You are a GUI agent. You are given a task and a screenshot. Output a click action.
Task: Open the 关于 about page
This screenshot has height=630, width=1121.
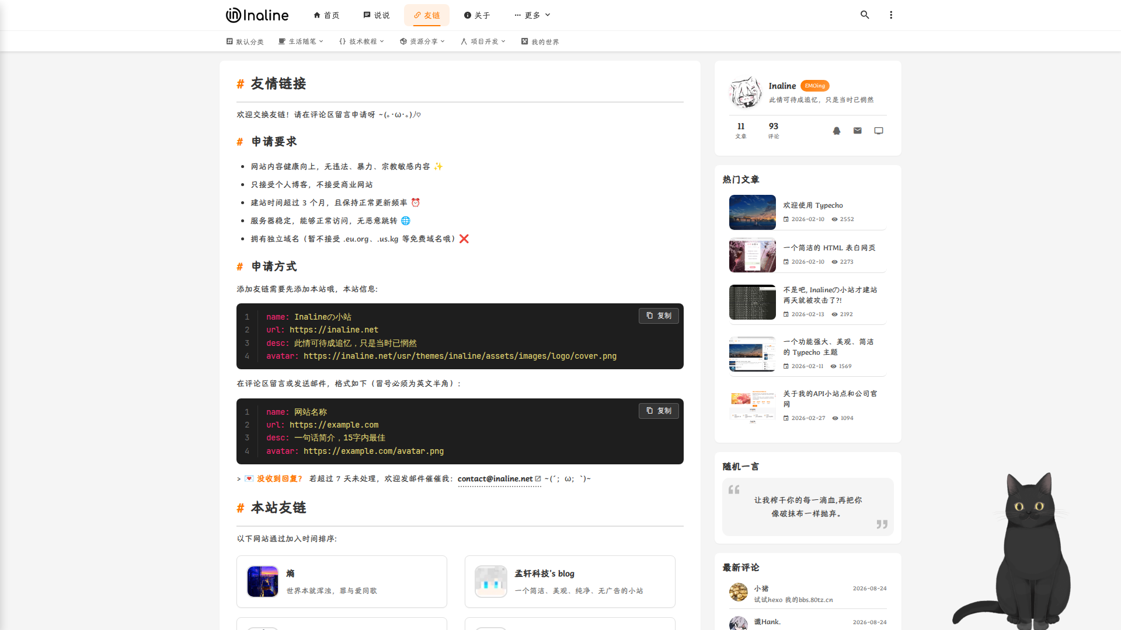click(477, 15)
